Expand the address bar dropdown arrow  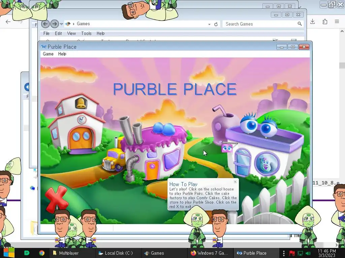point(209,24)
